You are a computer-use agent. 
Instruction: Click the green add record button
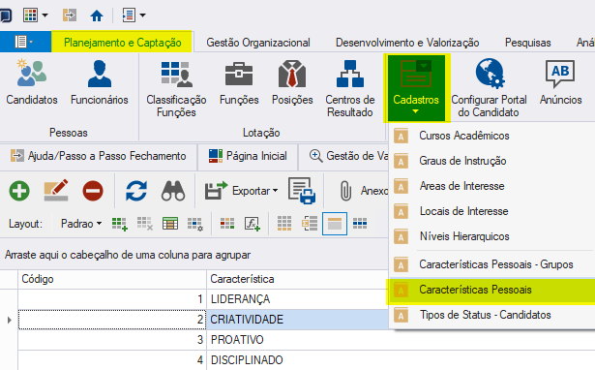(19, 190)
